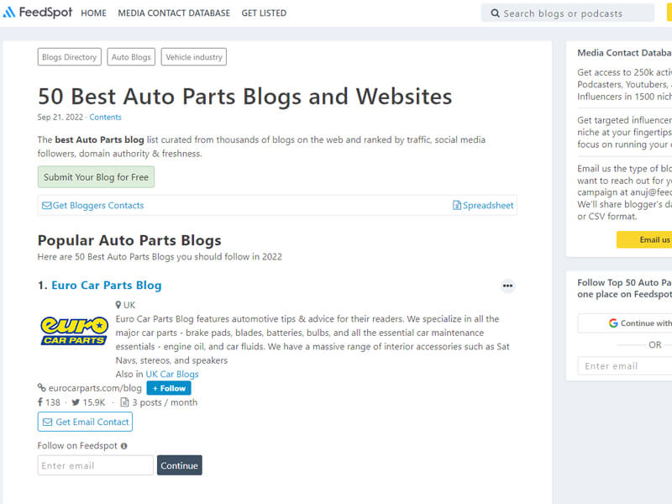672x504 pixels.
Task: Click the Enter email field under Follow on Feedspot
Action: tap(95, 465)
